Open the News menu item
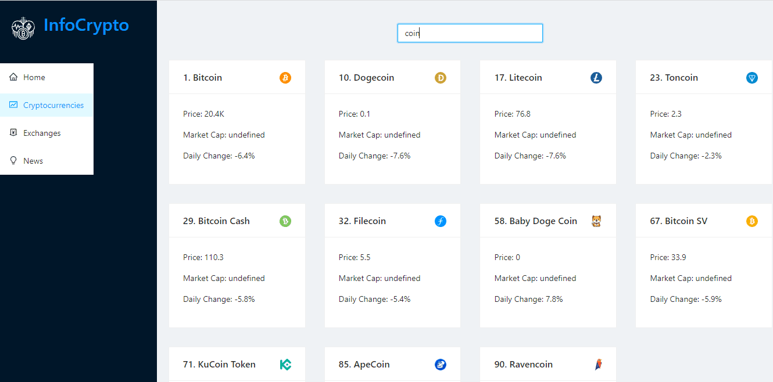 click(46, 161)
